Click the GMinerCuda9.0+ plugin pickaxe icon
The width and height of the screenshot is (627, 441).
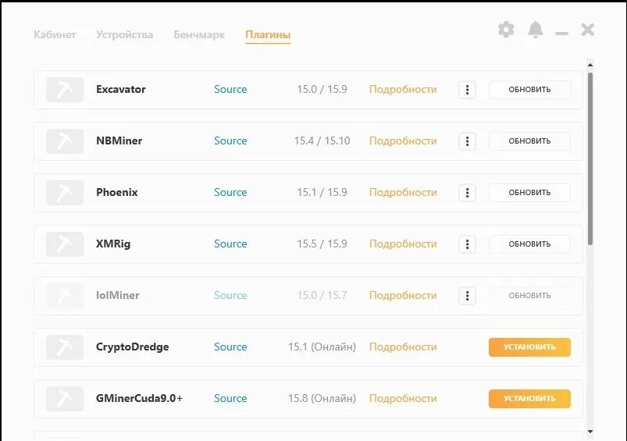pyautogui.click(x=65, y=399)
